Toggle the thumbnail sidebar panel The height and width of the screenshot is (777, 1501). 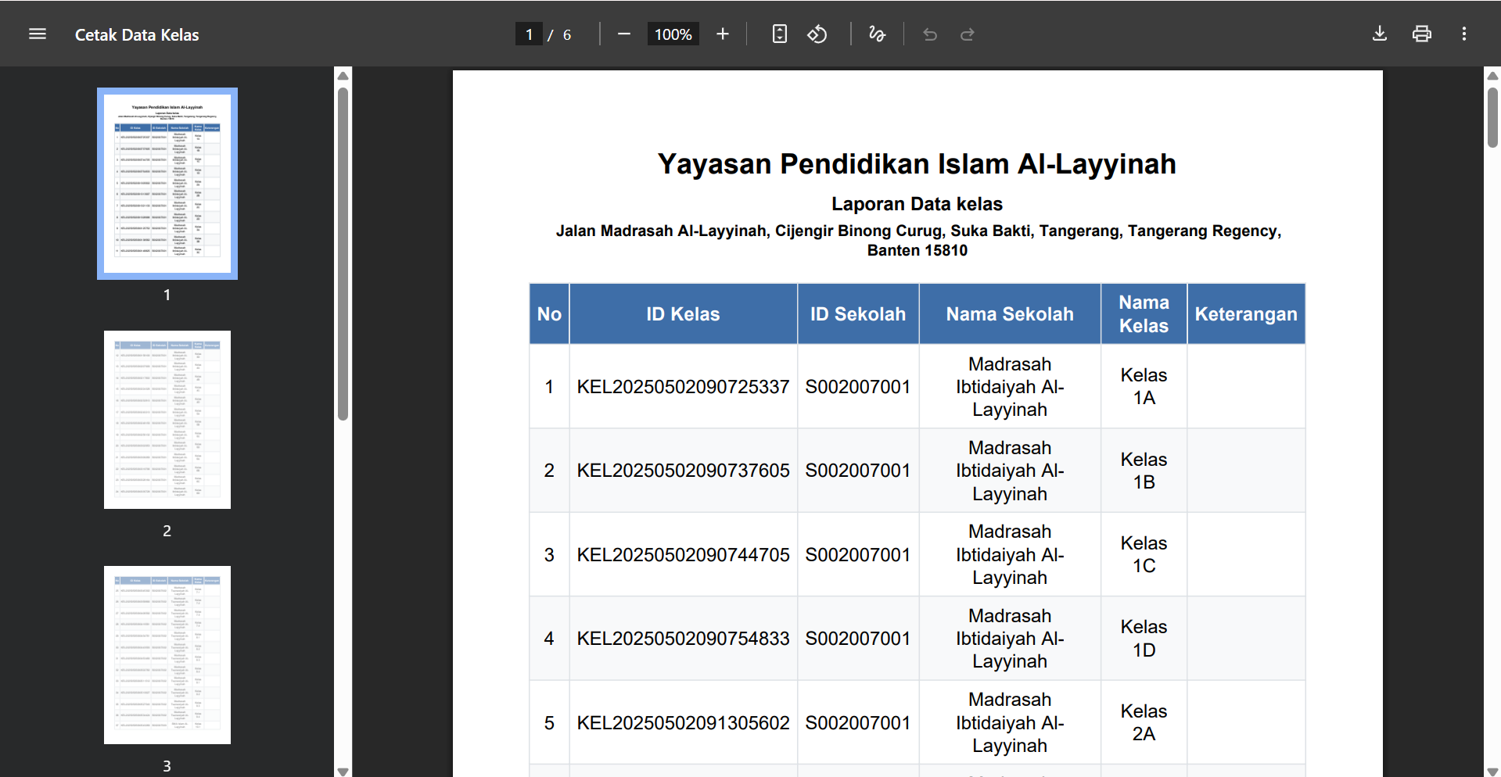click(37, 34)
